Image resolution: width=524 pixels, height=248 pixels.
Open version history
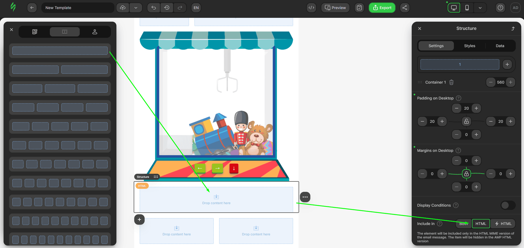point(167,7)
